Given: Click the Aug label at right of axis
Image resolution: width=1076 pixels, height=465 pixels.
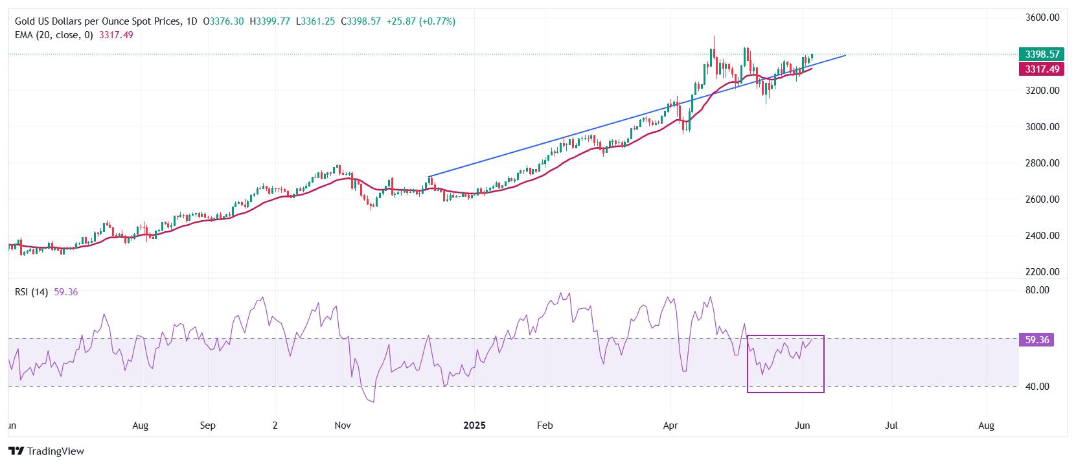Looking at the screenshot, I should click(986, 425).
